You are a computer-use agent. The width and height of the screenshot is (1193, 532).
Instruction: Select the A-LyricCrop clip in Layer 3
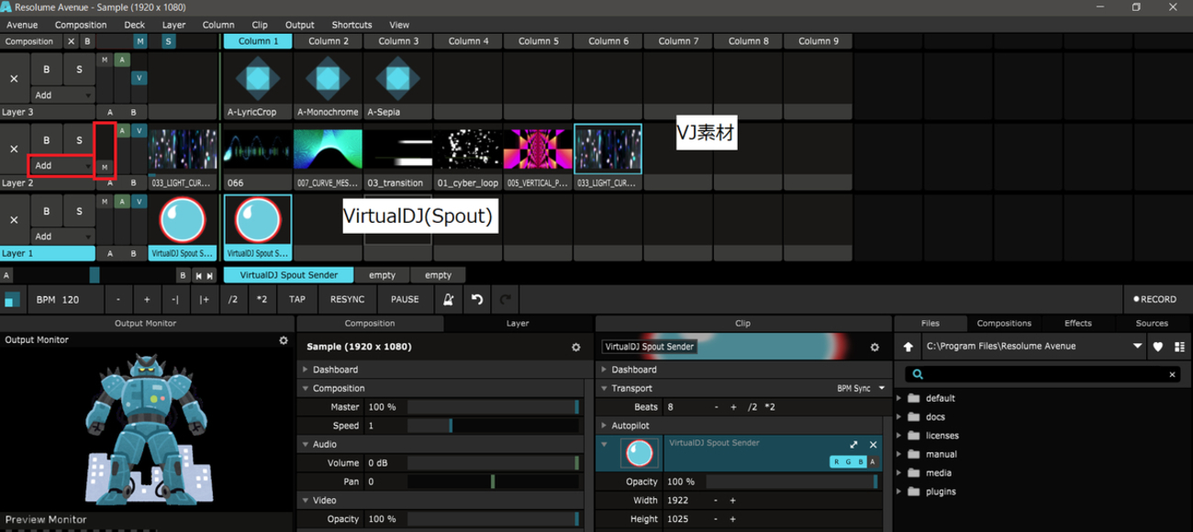coord(258,85)
